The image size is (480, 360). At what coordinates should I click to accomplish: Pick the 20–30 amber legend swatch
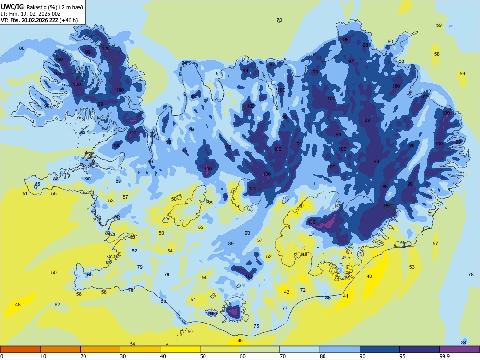click(100, 349)
